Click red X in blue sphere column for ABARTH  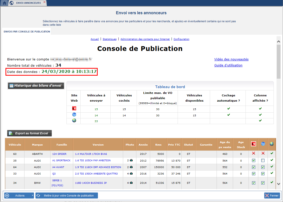tap(263, 153)
